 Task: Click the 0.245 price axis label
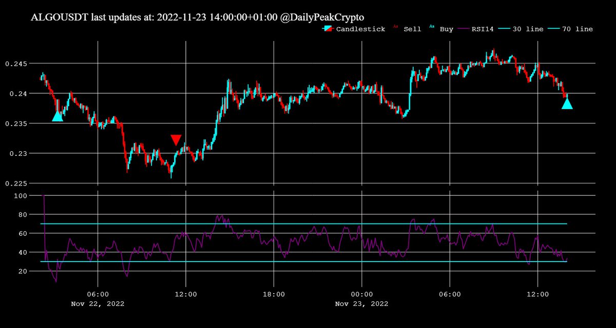tap(16, 64)
